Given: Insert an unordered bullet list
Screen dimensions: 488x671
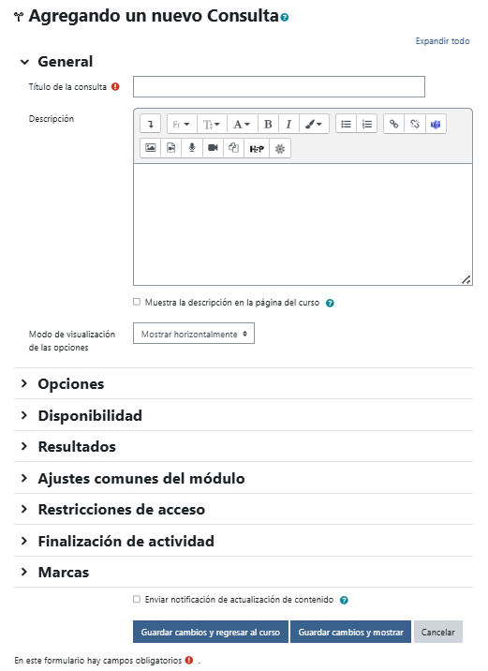Looking at the screenshot, I should pos(346,124).
